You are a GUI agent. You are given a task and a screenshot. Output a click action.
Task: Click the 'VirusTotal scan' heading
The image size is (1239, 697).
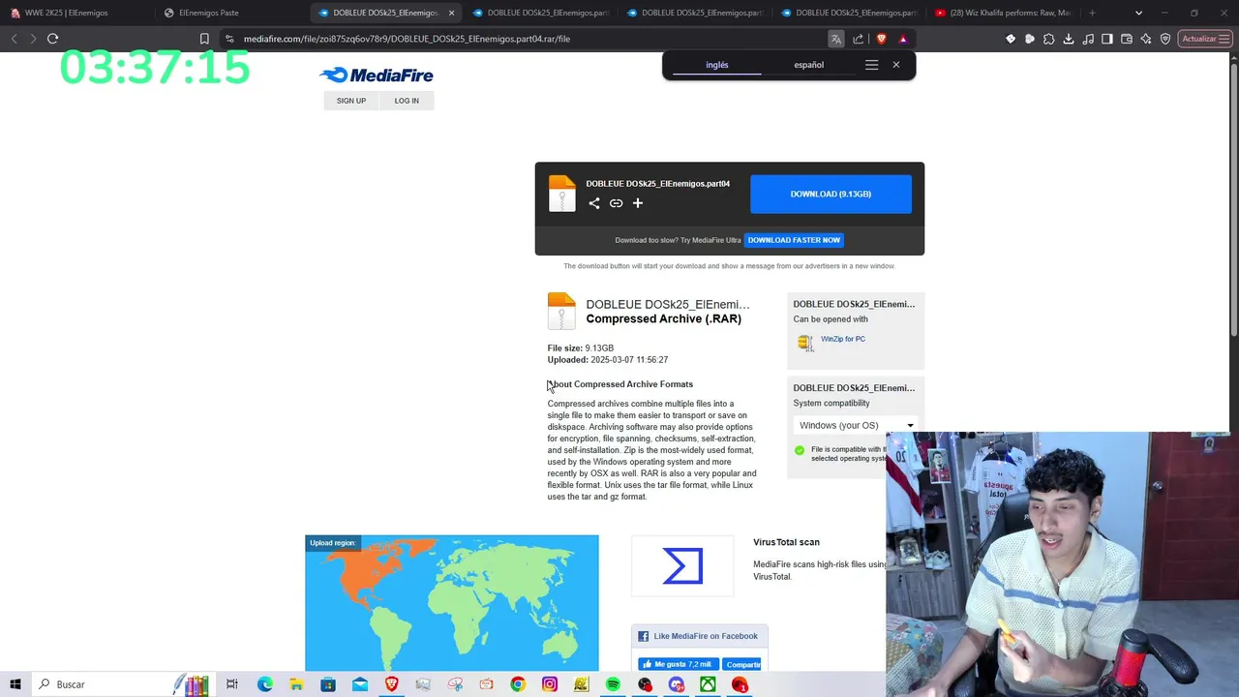(786, 542)
